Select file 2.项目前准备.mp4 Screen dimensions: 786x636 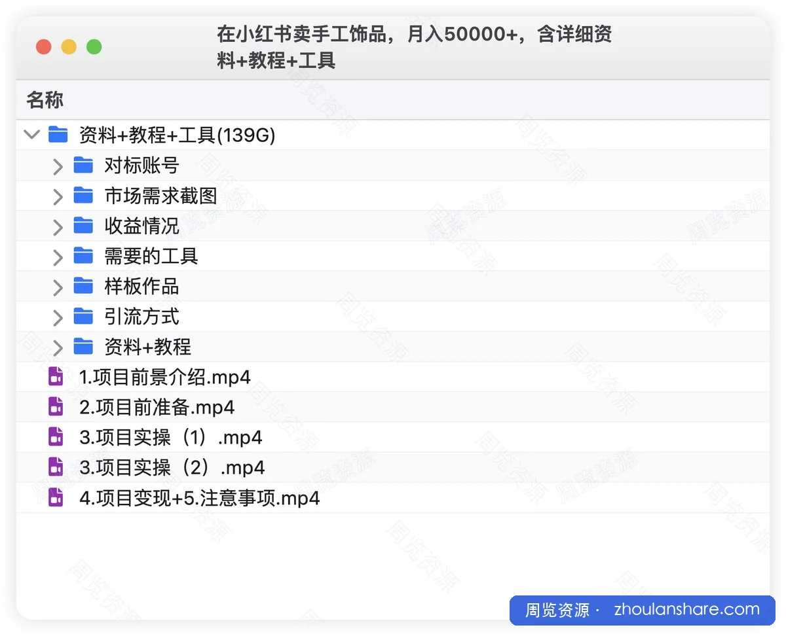pyautogui.click(x=157, y=407)
